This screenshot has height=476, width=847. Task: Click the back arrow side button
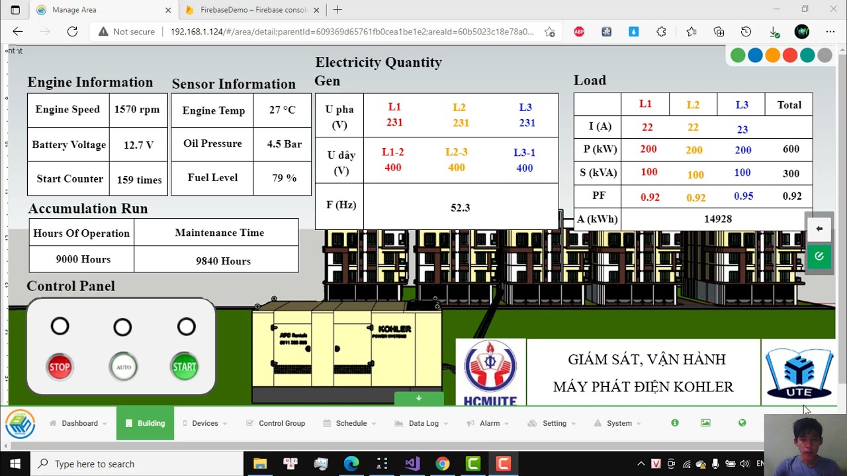[819, 229]
